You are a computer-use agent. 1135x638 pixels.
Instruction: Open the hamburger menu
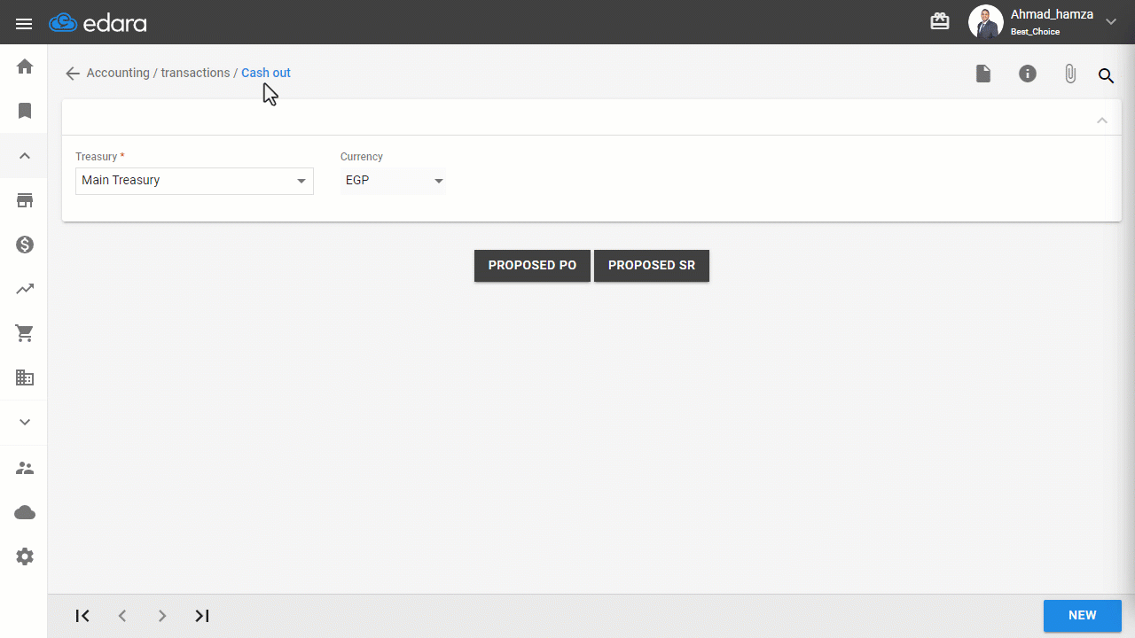pyautogui.click(x=24, y=24)
